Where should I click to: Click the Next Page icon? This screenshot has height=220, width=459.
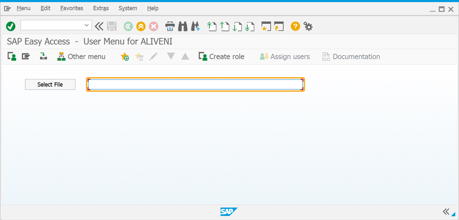[238, 26]
